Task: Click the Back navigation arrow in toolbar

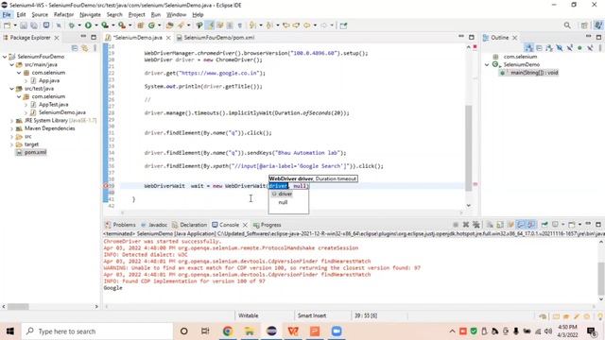Action: tap(306, 25)
